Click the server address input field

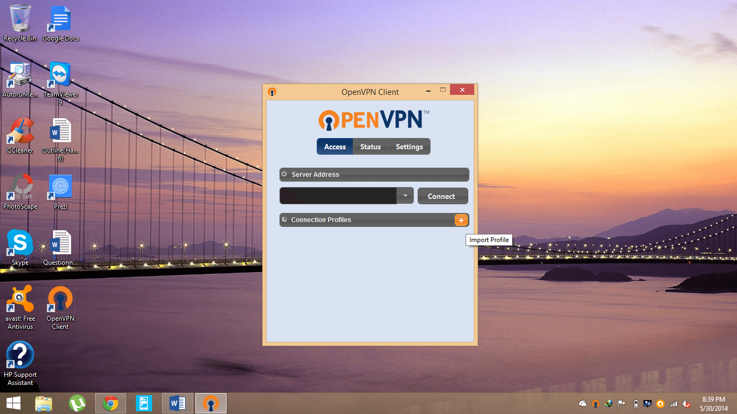338,196
